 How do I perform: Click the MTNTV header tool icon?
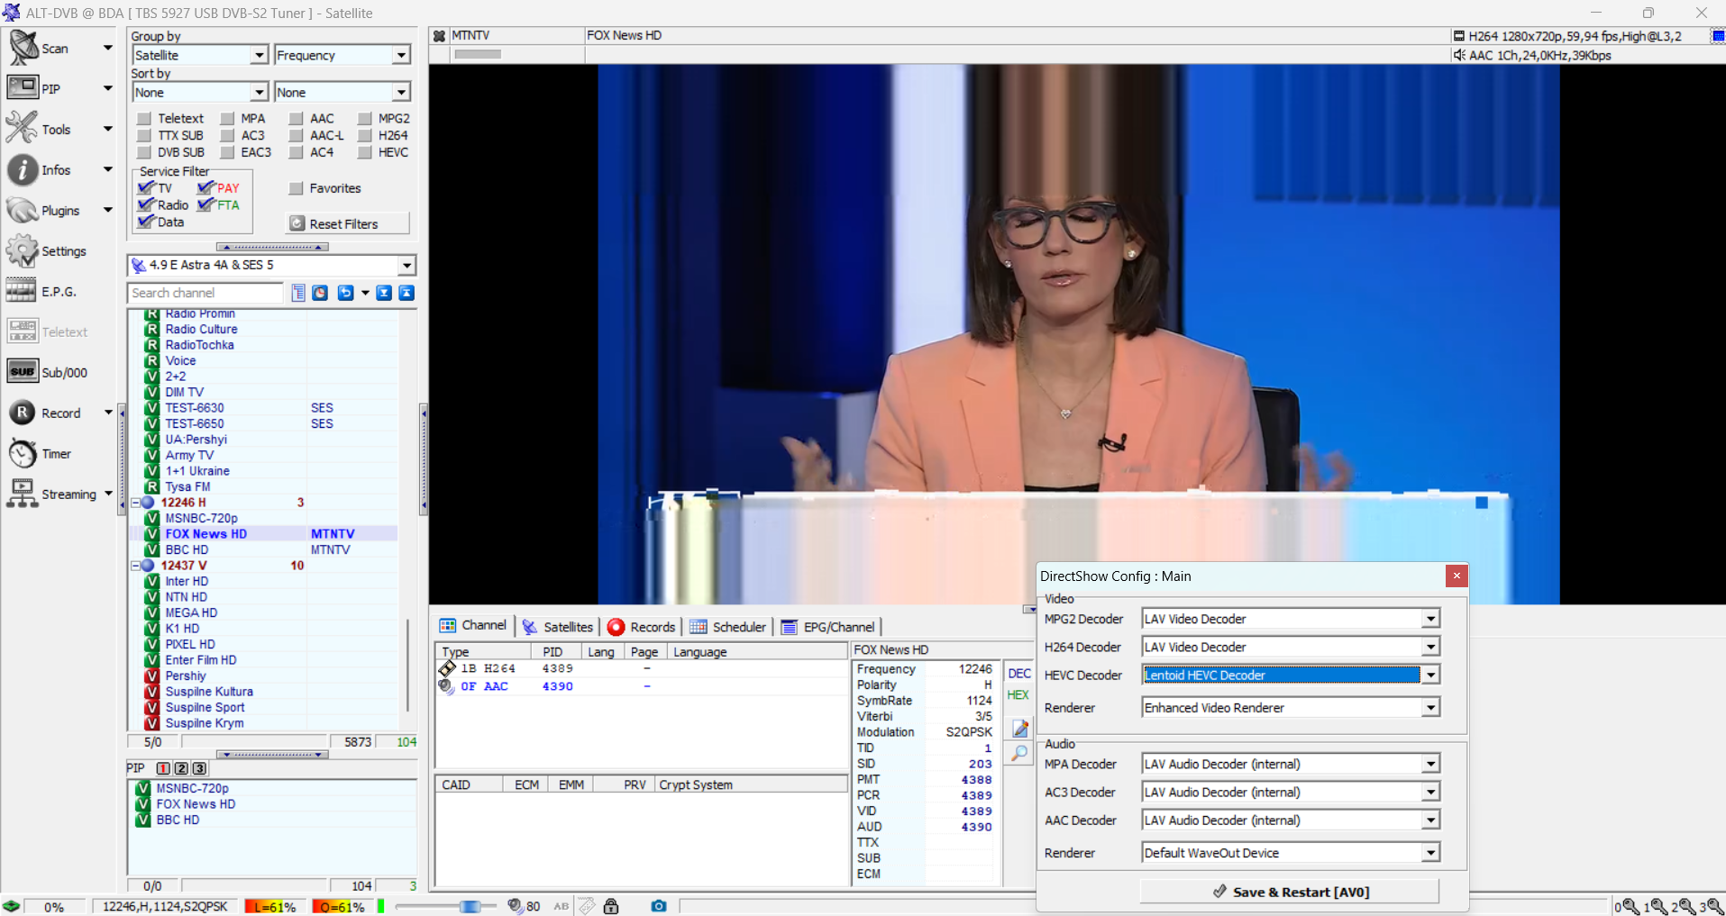pyautogui.click(x=439, y=36)
